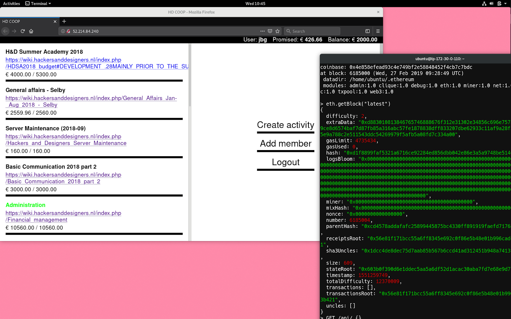Bookmark this page with the star icon

(278, 31)
